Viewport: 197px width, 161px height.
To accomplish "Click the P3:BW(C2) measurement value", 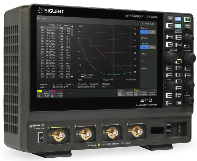I will 83,87.
